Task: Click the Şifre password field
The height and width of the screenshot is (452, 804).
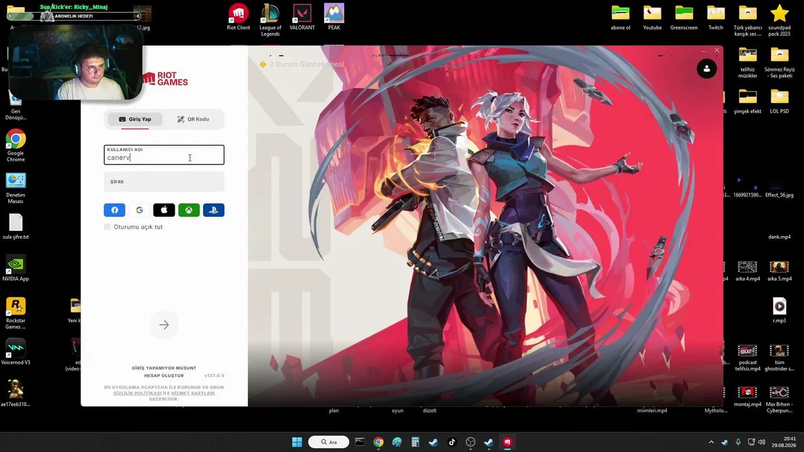Action: pos(164,182)
